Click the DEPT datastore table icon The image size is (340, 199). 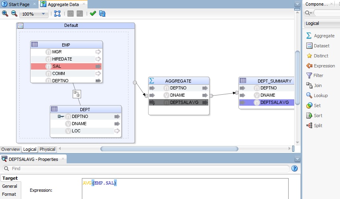pyautogui.click(x=54, y=109)
